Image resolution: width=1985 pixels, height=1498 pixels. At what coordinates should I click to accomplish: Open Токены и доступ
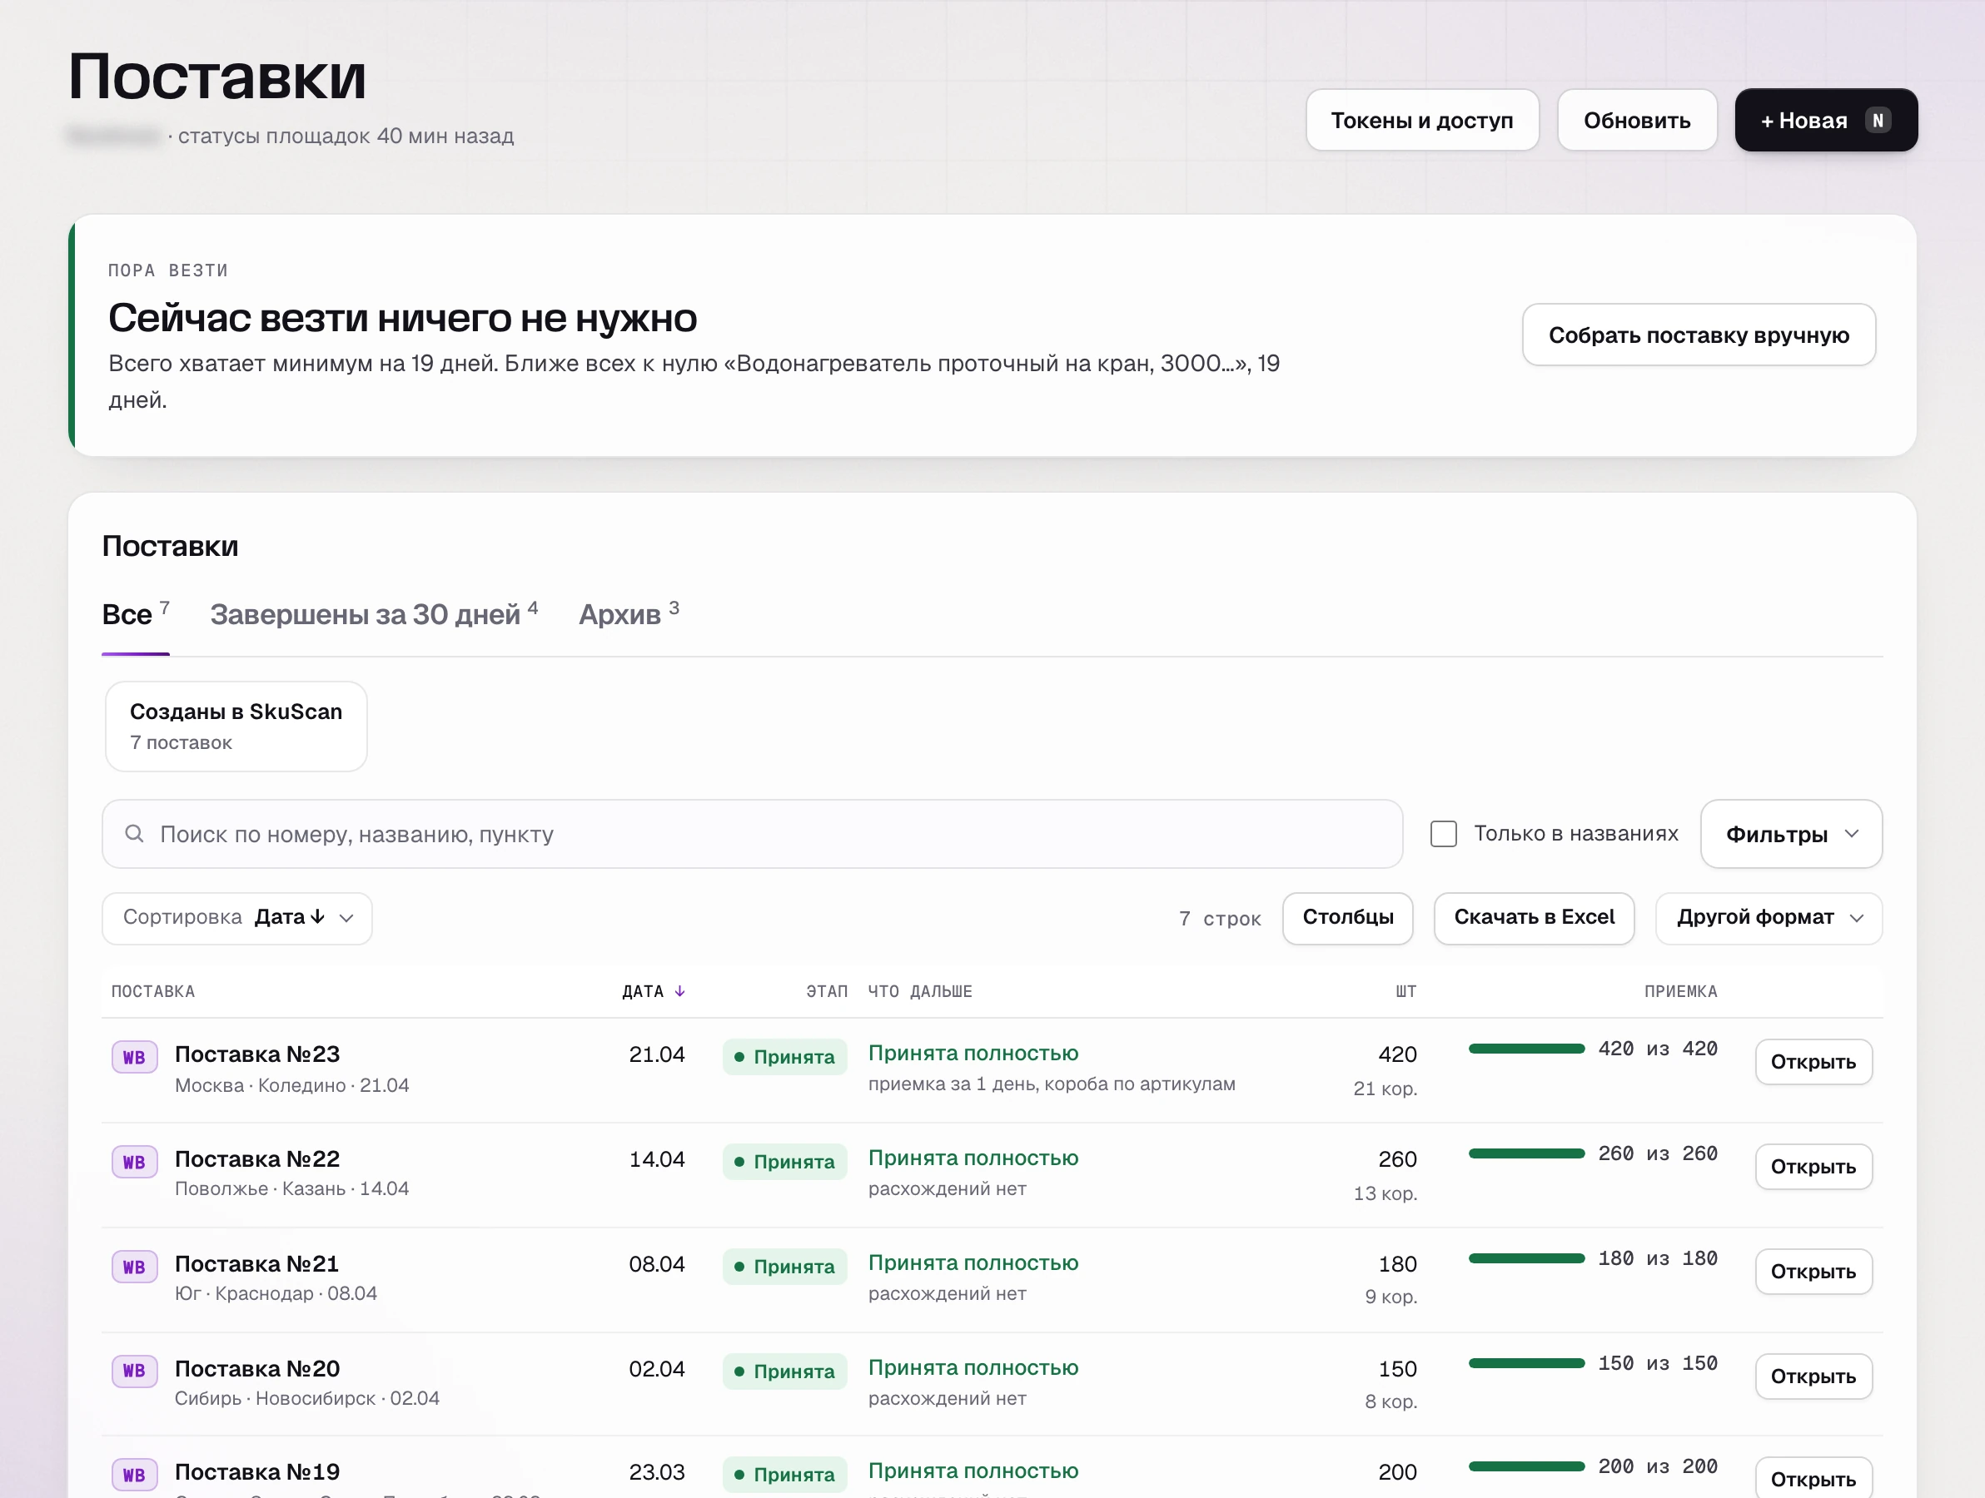1422,120
